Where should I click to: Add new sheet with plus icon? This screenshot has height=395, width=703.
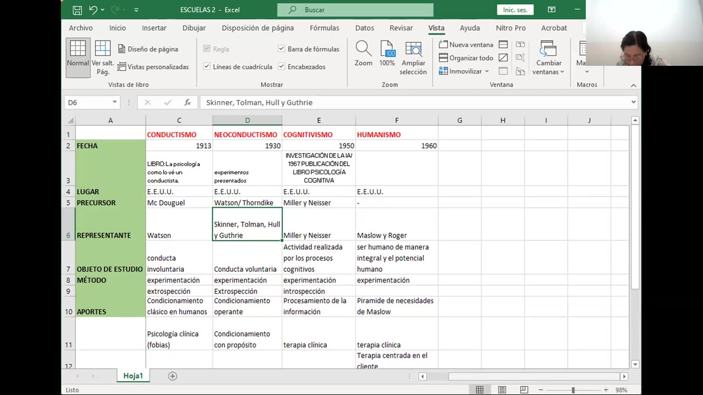coord(172,376)
